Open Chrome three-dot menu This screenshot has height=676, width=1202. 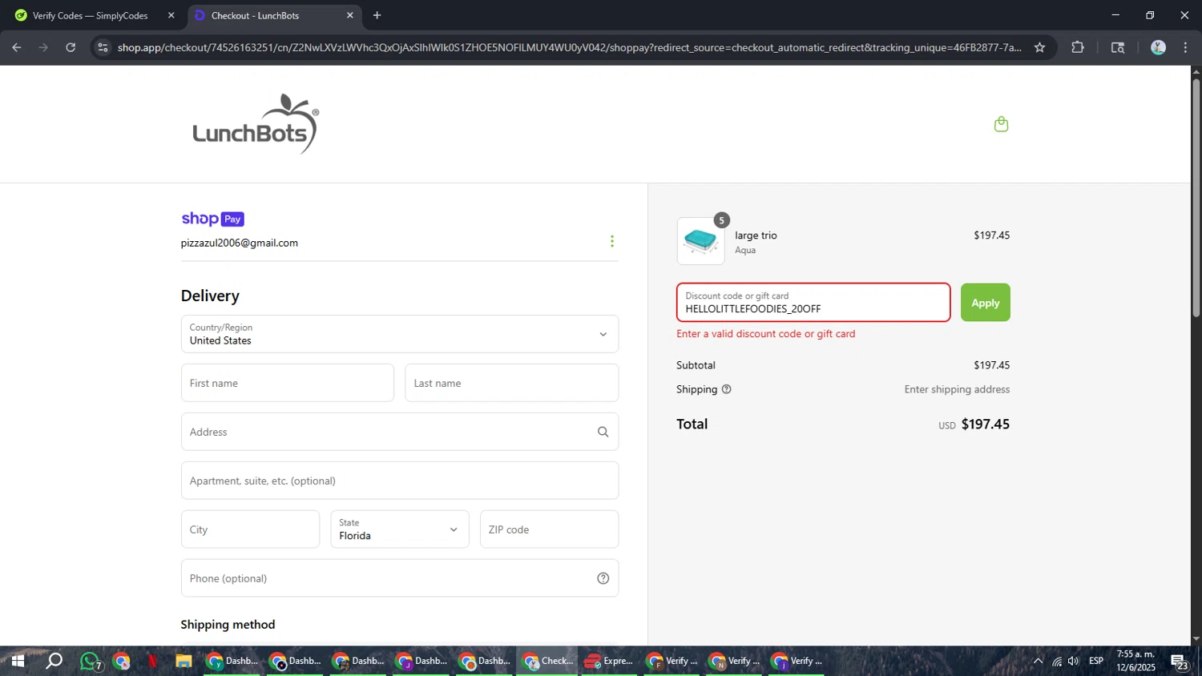(1185, 47)
